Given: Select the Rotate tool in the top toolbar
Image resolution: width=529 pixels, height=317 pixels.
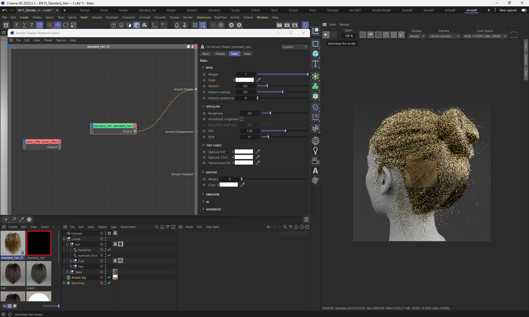Looking at the screenshot, I should coord(66,25).
